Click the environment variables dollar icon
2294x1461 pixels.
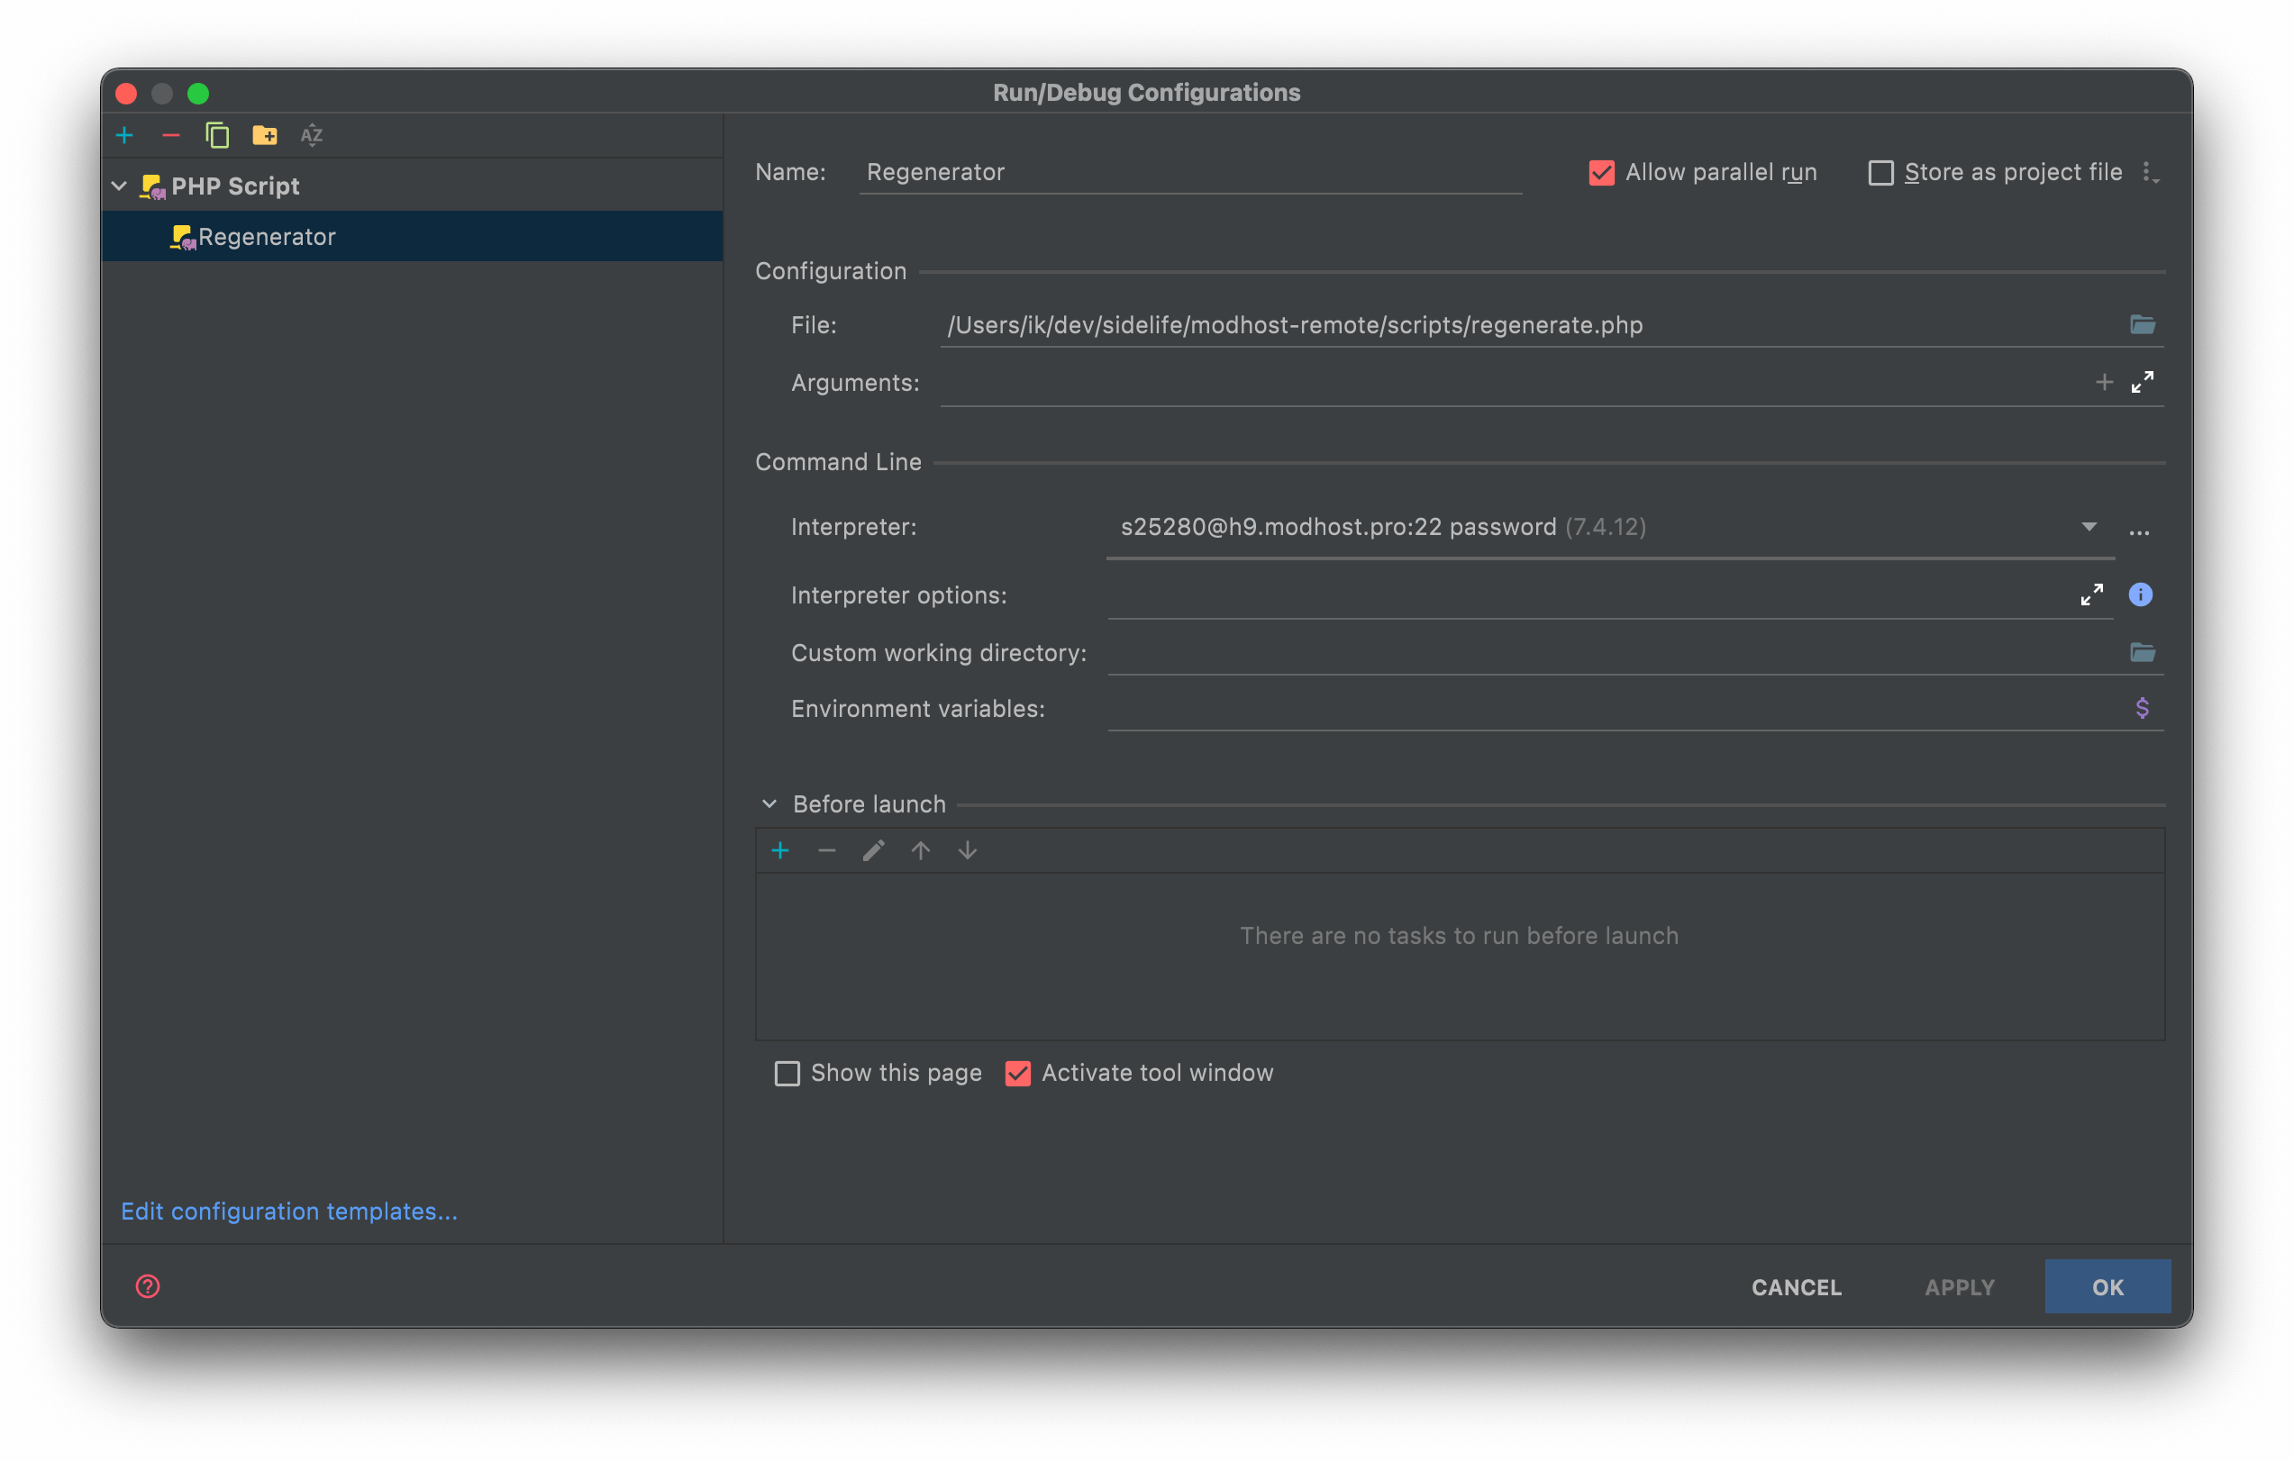[2142, 707]
